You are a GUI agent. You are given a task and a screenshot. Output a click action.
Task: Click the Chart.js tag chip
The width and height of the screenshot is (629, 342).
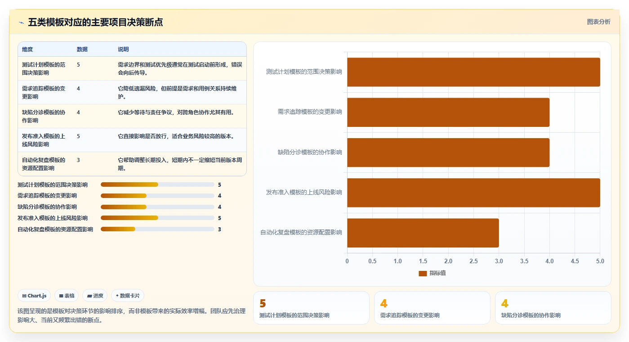point(35,296)
